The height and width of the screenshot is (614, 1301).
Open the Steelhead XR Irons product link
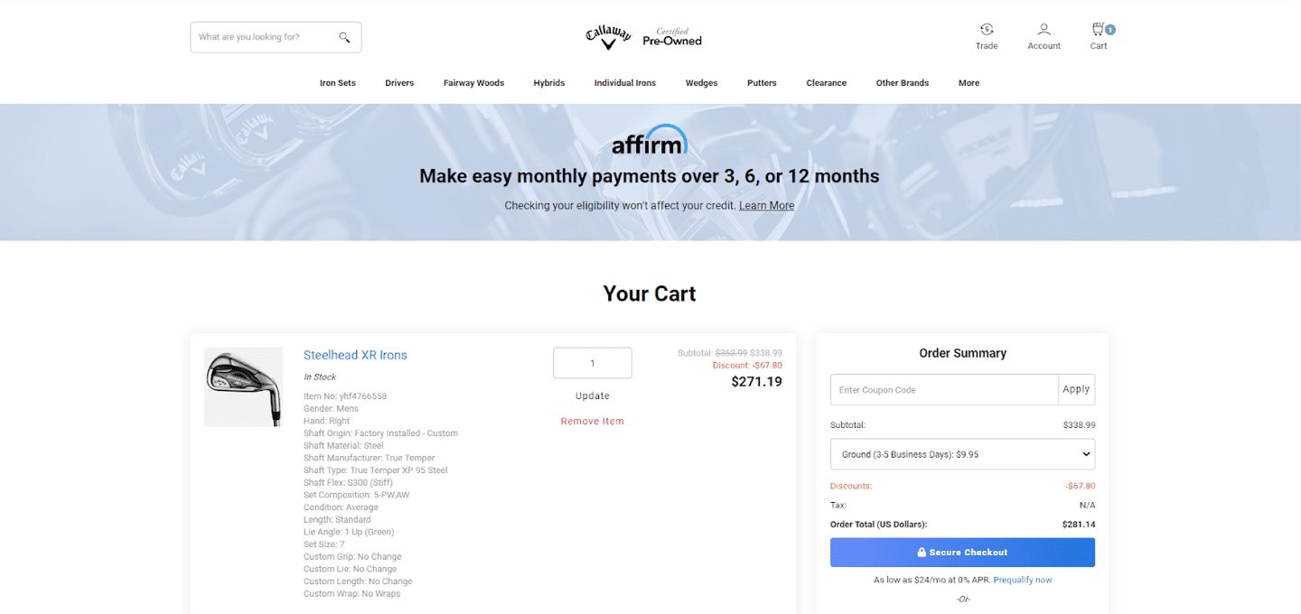(355, 355)
